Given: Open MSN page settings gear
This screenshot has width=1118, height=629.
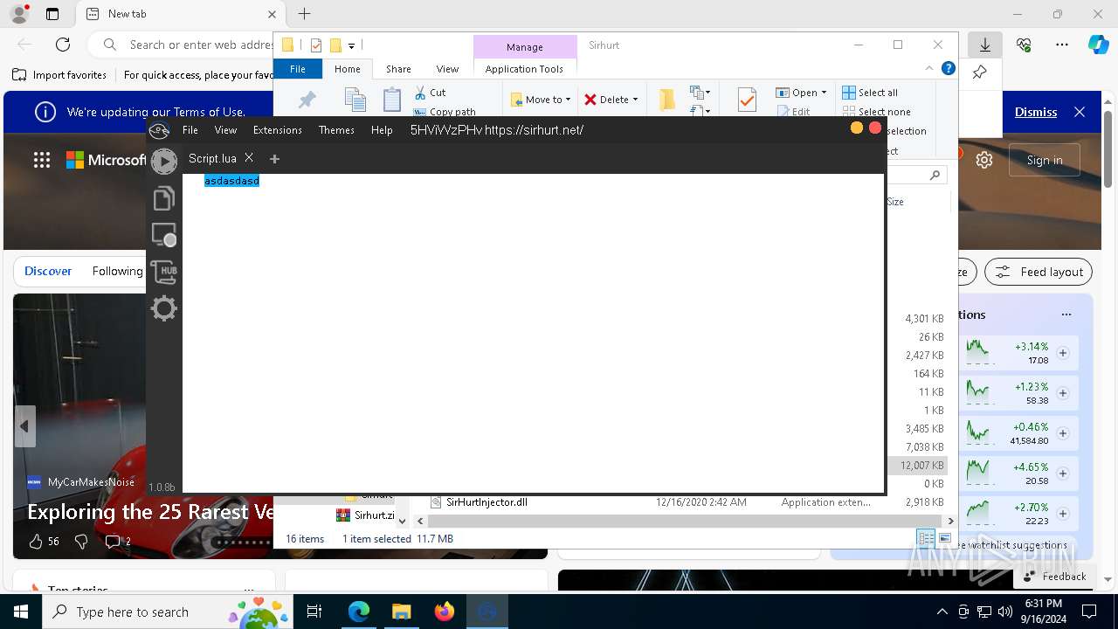Looking at the screenshot, I should point(984,160).
